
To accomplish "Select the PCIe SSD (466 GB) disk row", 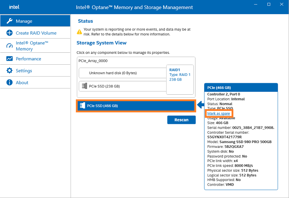I will click(x=136, y=106).
